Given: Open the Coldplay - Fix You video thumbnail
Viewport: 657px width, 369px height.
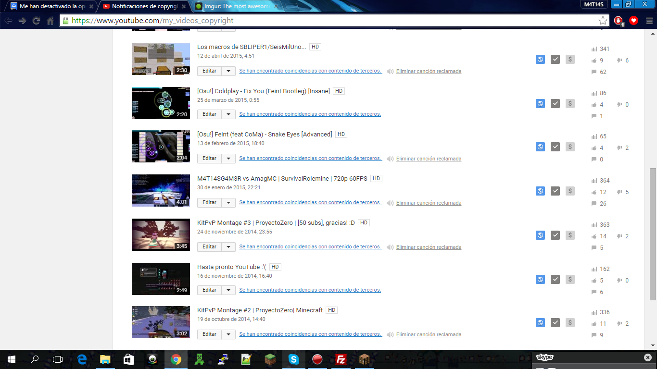Looking at the screenshot, I should (x=161, y=103).
